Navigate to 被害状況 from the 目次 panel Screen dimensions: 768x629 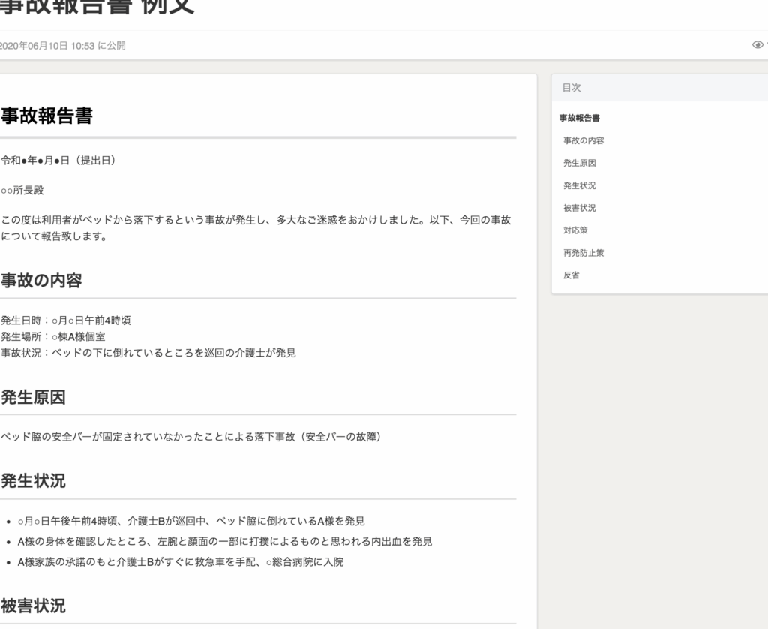pyautogui.click(x=579, y=208)
